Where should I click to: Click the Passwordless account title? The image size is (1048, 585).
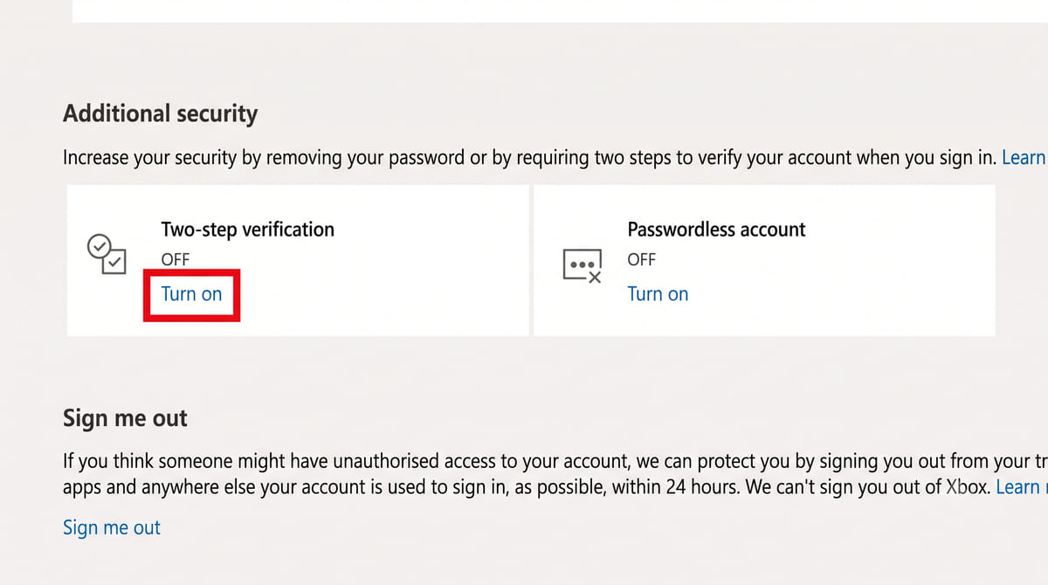pyautogui.click(x=716, y=230)
